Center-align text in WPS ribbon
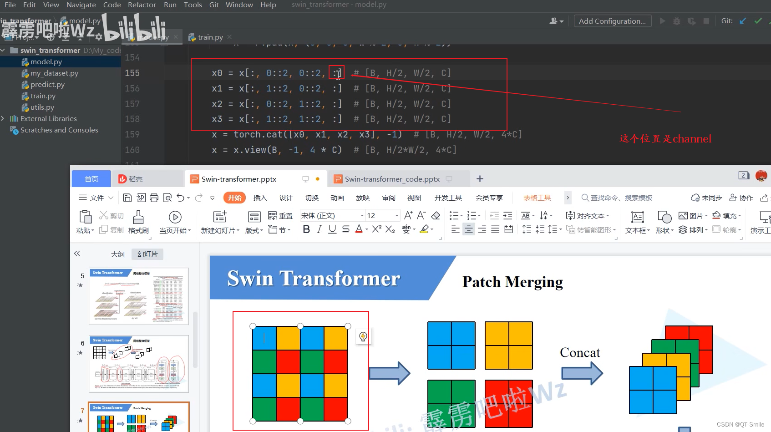 coord(468,229)
